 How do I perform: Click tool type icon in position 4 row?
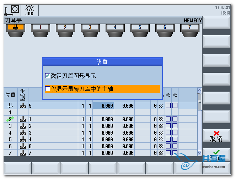pos(23,132)
